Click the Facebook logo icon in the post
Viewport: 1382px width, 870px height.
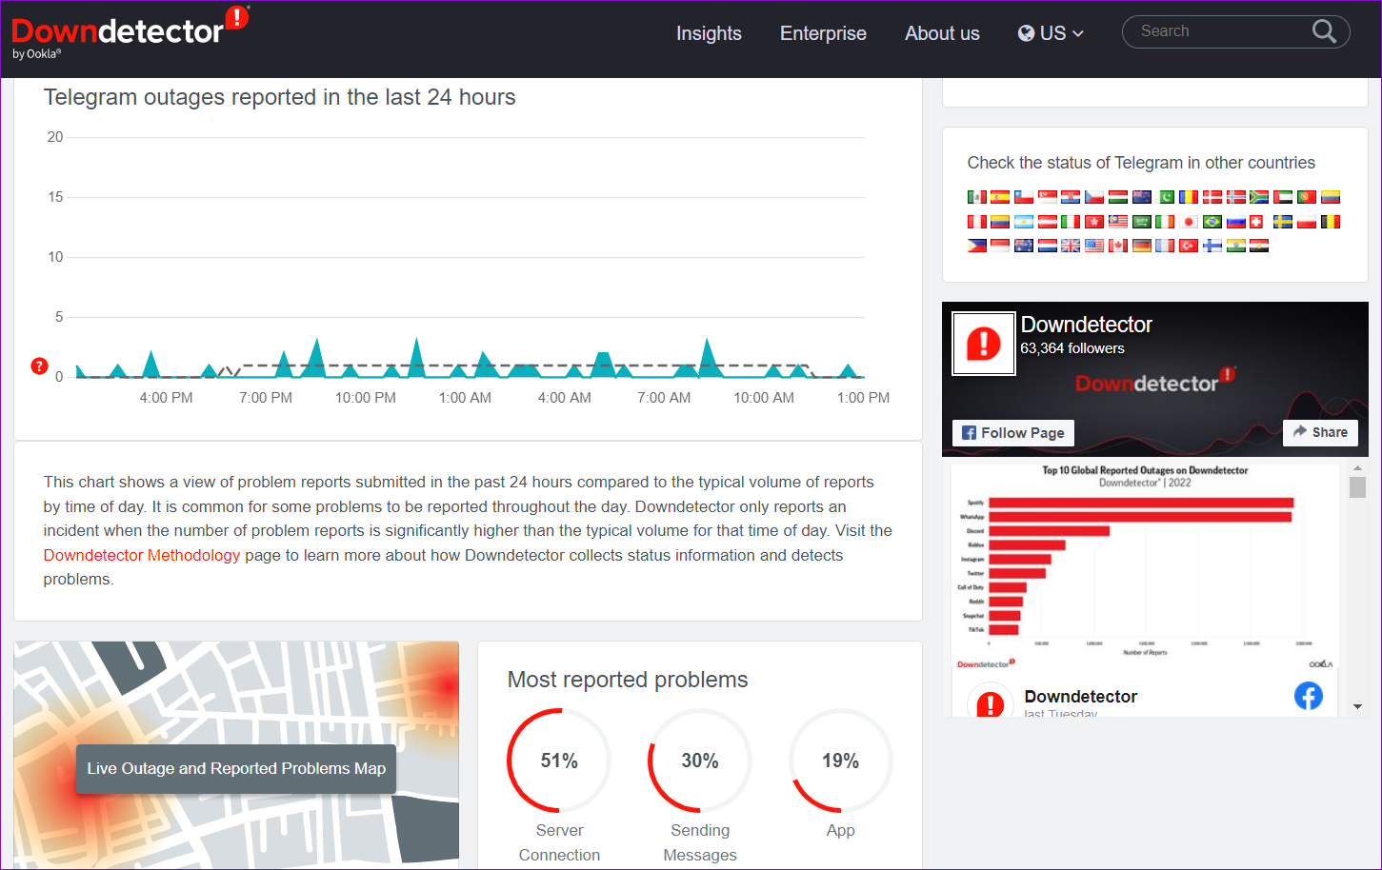[1309, 696]
